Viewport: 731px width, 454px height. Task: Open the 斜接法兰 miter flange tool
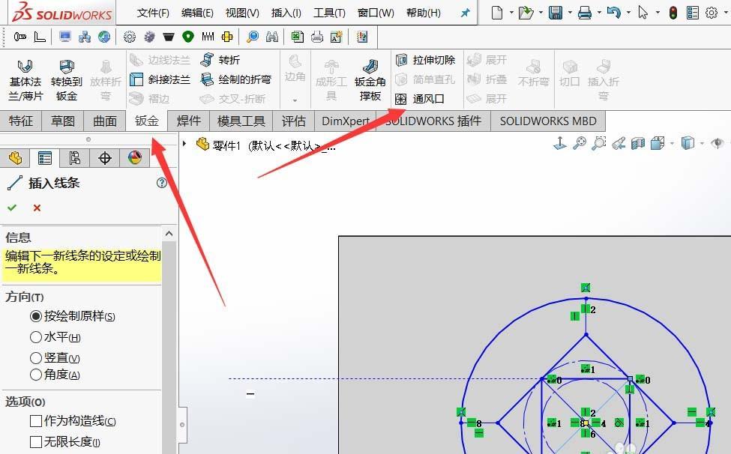coord(160,79)
